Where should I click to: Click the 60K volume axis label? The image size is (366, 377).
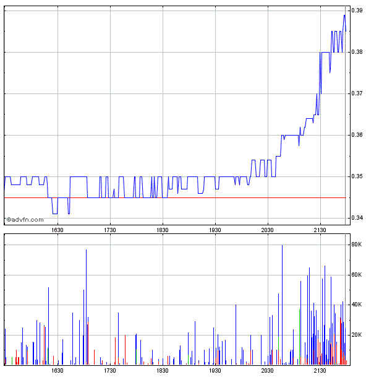pyautogui.click(x=356, y=275)
